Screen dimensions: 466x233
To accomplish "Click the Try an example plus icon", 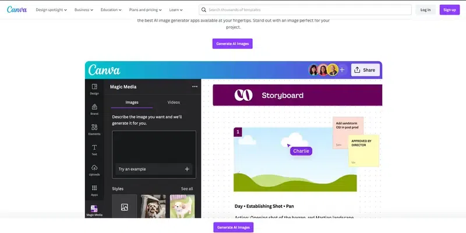I will pos(187,169).
